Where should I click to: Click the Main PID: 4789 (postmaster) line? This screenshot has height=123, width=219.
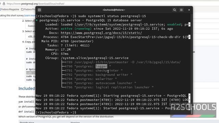click(67, 41)
